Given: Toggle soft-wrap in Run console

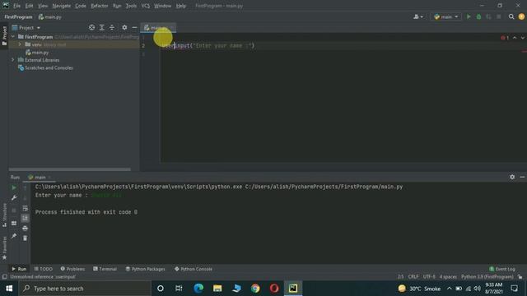Looking at the screenshot, I should point(26,208).
